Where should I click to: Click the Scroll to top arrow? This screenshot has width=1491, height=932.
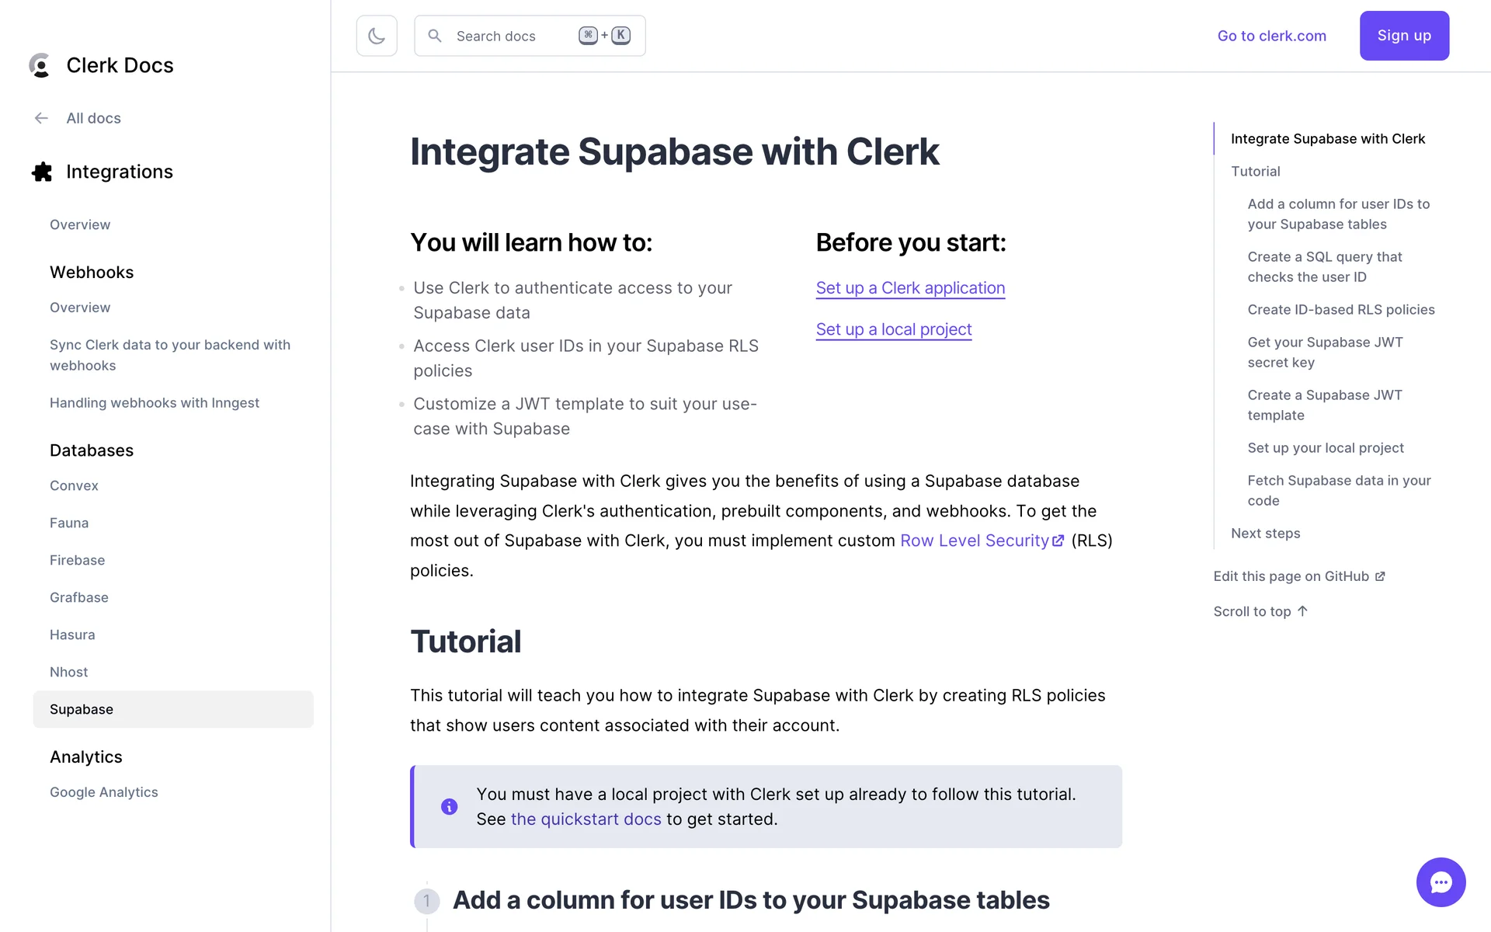pyautogui.click(x=1303, y=611)
